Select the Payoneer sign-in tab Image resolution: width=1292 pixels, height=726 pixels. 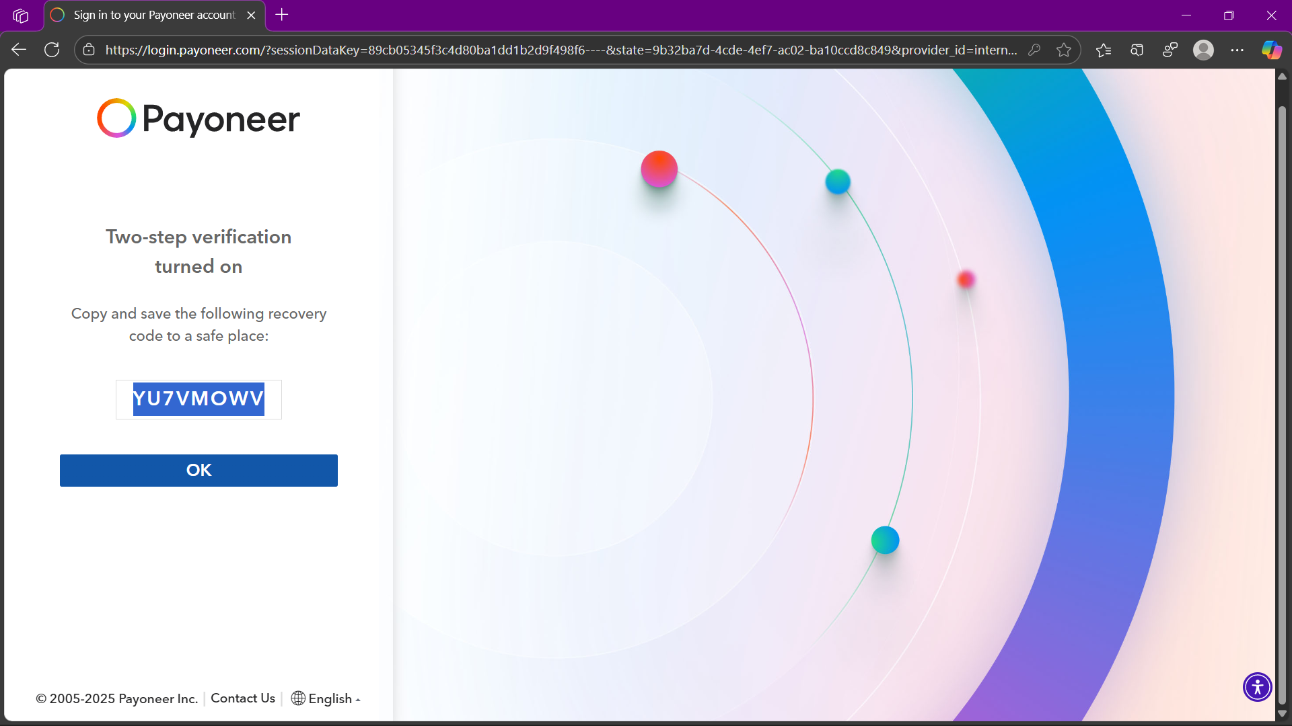pyautogui.click(x=153, y=15)
